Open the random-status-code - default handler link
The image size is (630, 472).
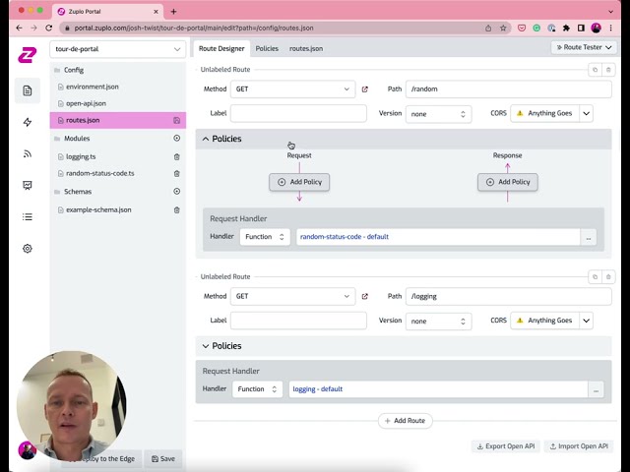pos(345,237)
